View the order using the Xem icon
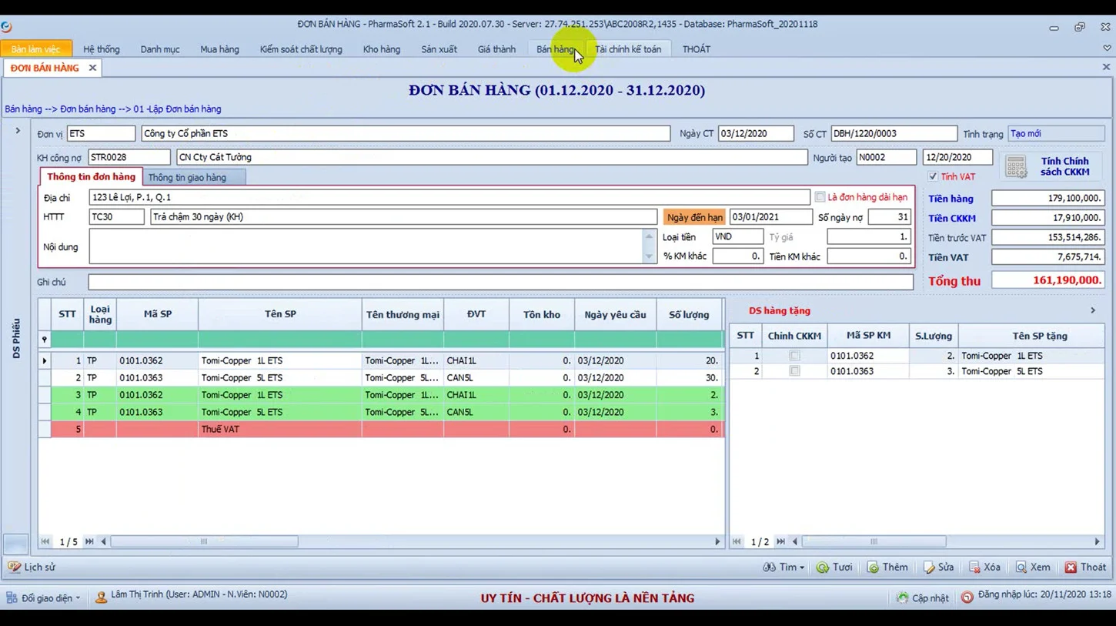The width and height of the screenshot is (1116, 626). tap(1021, 567)
